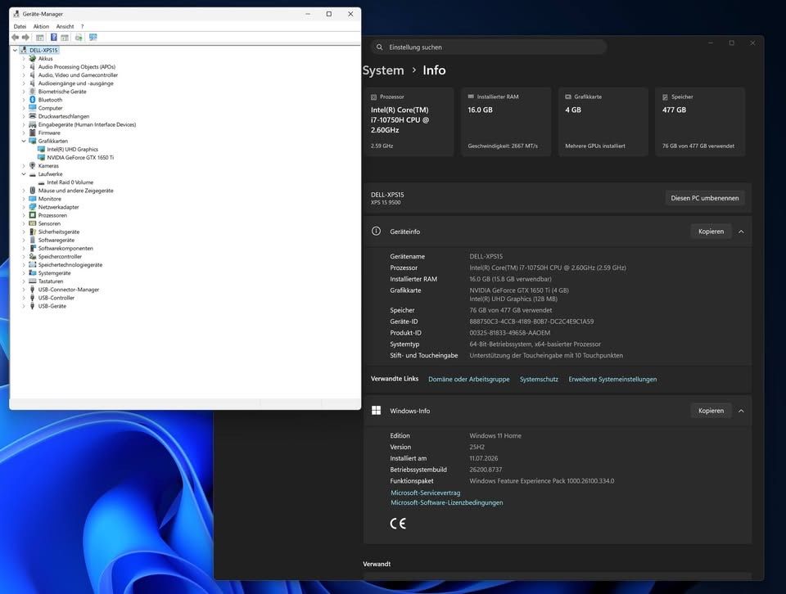Click the Geräte-Manager title bar app icon
The image size is (786, 594).
coord(16,14)
